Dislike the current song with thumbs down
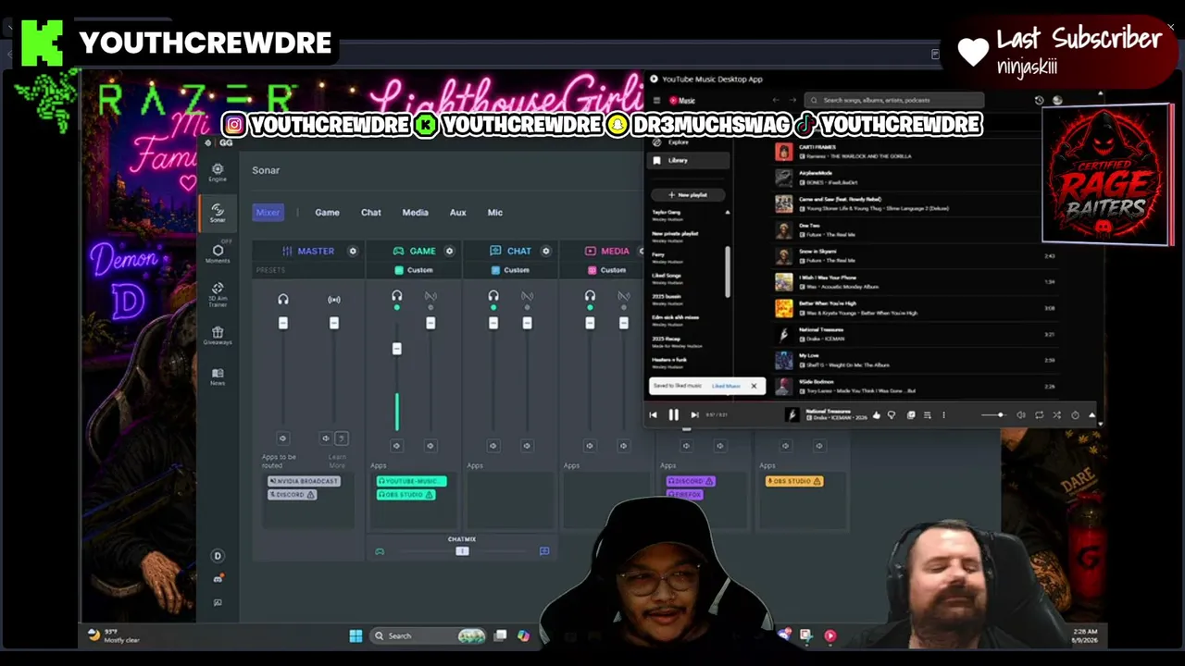Screen dimensions: 1185x666 coord(892,415)
